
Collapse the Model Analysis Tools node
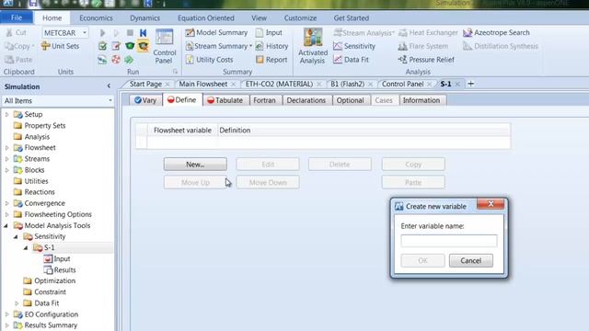pyautogui.click(x=6, y=226)
